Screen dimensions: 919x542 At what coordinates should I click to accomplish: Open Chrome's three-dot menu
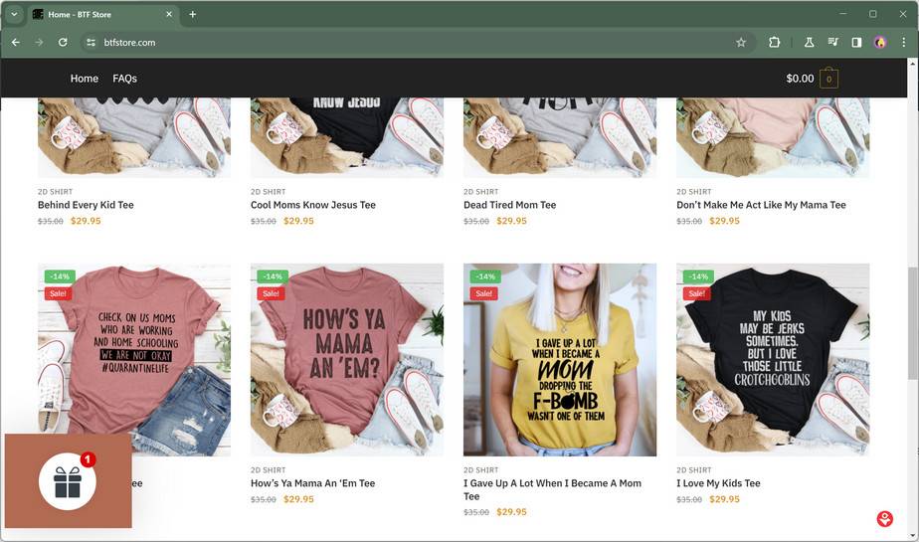tap(904, 42)
